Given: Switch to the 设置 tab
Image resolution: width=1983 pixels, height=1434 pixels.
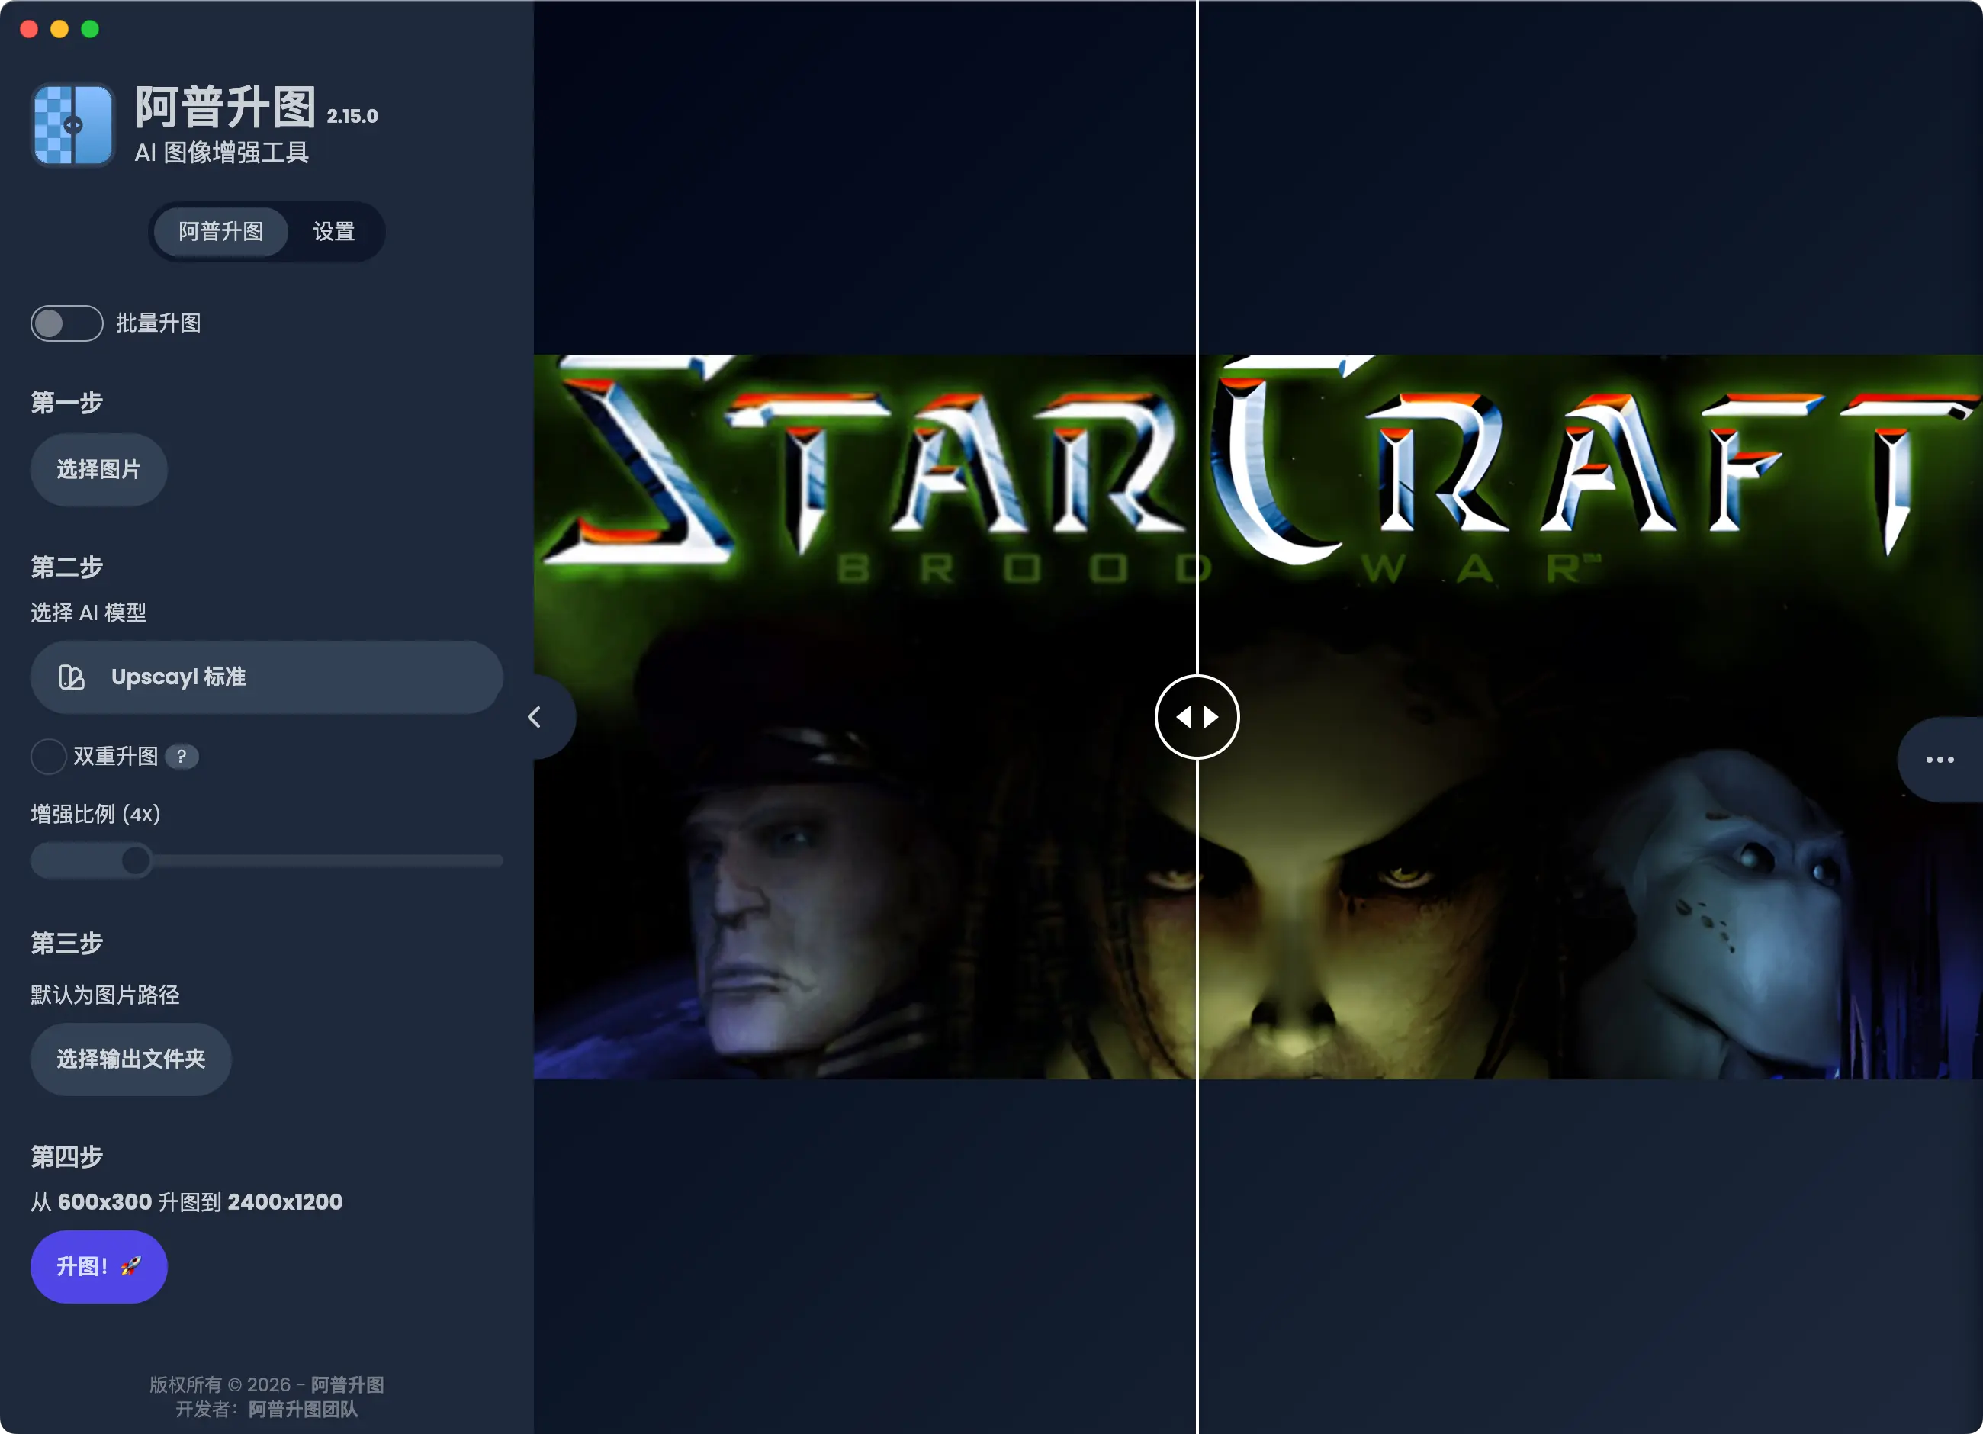Looking at the screenshot, I should pos(334,232).
